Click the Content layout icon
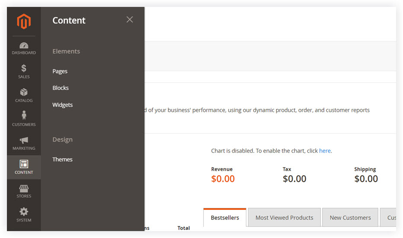Viewport: 403px width, 238px height. click(x=24, y=164)
